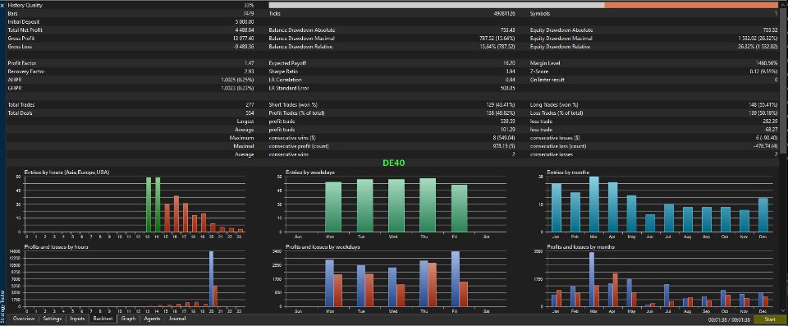
Task: Click the Loss Trades (% of total) label
Action: (x=557, y=113)
